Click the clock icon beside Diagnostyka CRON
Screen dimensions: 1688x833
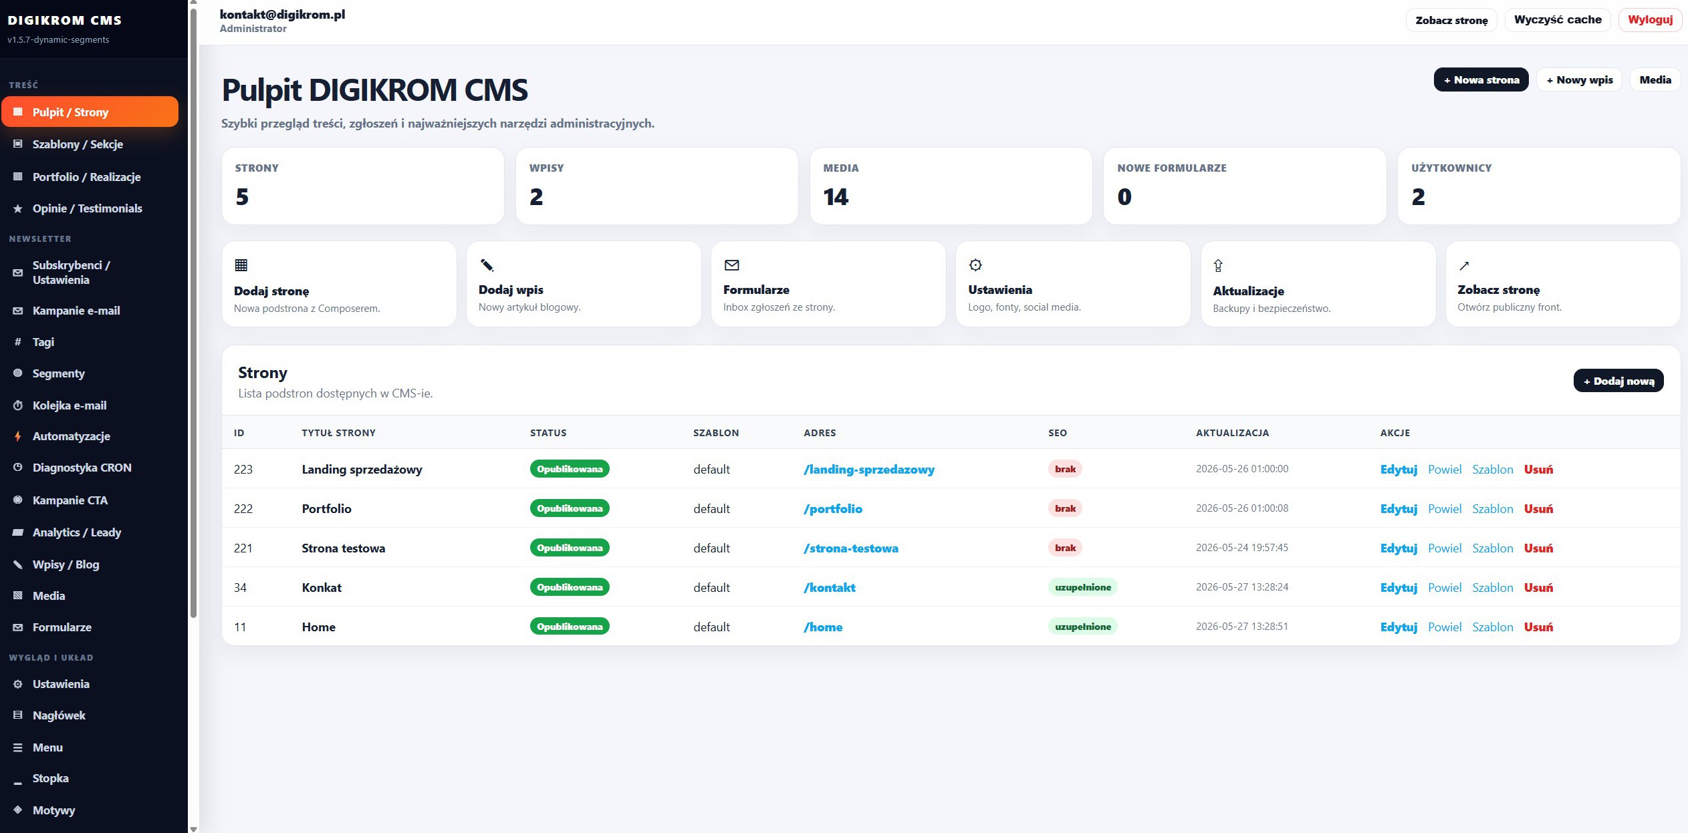click(18, 468)
